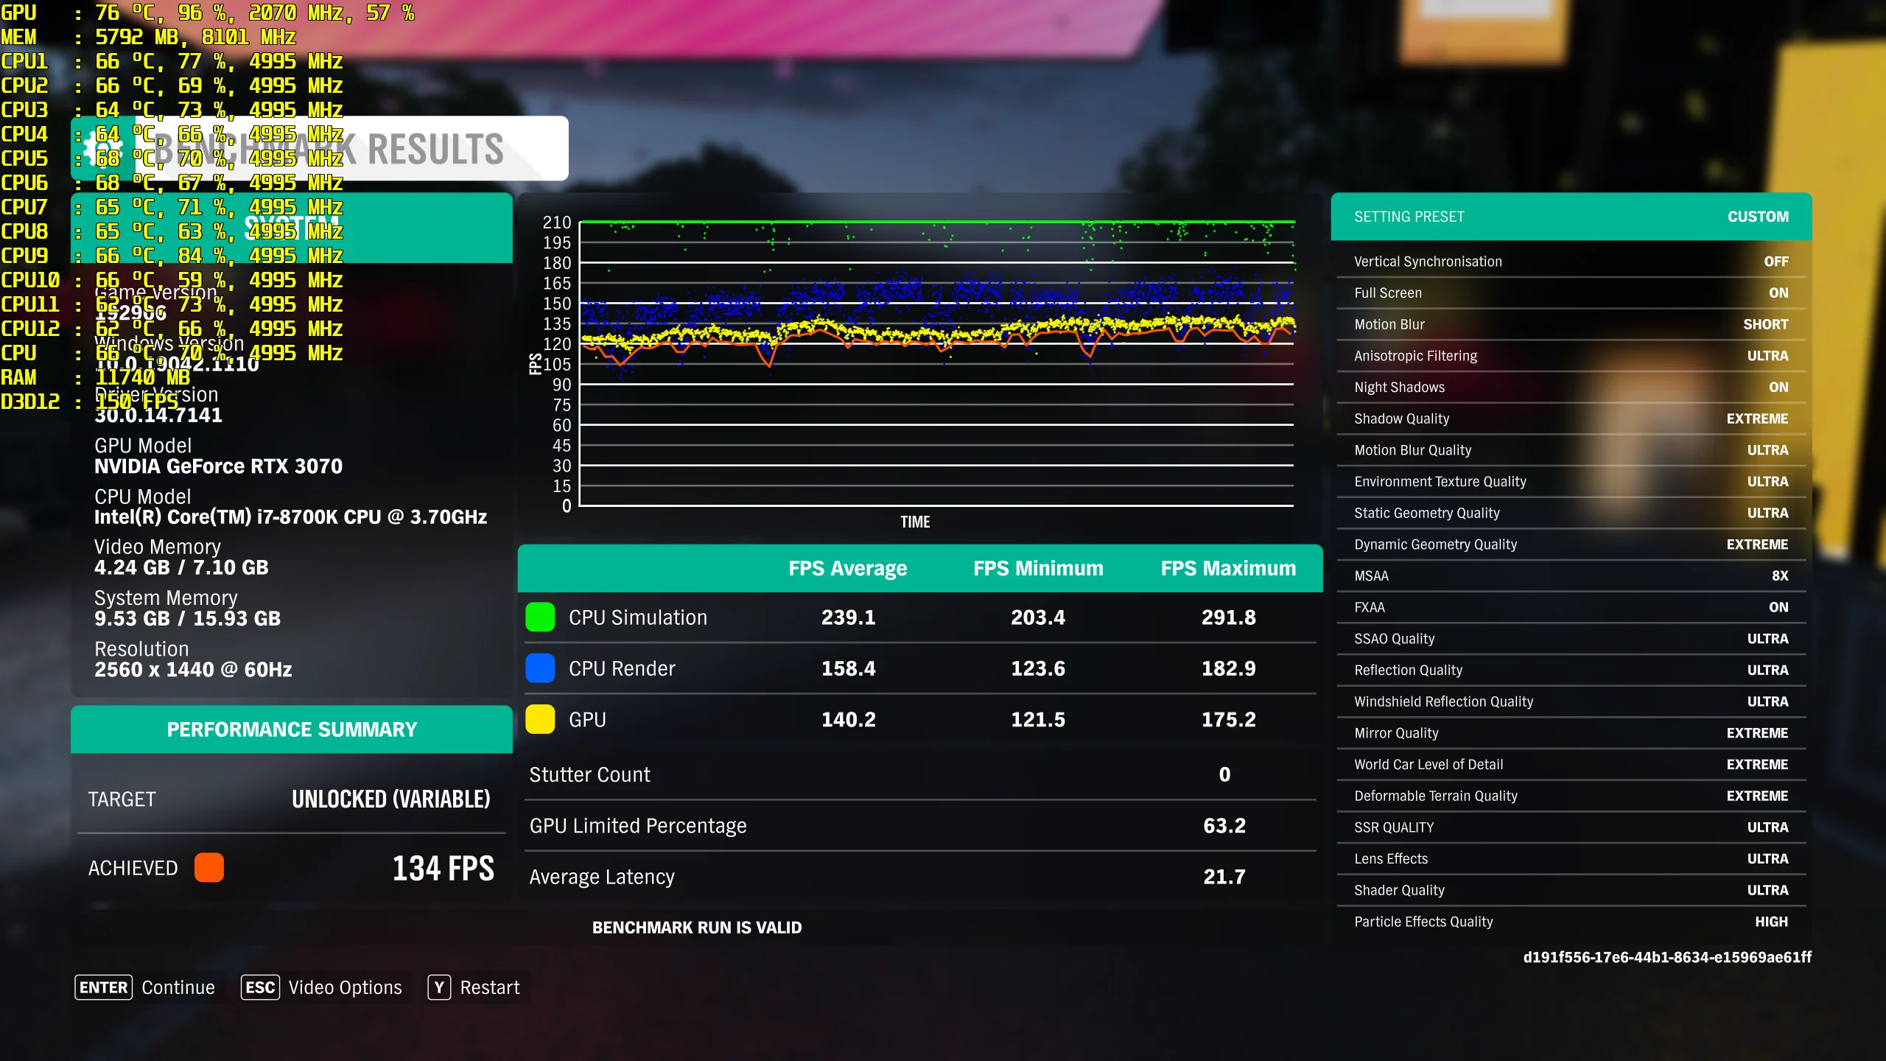Select the Lens Effects row

pyautogui.click(x=1571, y=858)
